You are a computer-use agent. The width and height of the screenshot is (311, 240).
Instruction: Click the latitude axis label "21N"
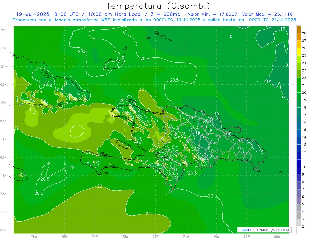tap(4, 66)
